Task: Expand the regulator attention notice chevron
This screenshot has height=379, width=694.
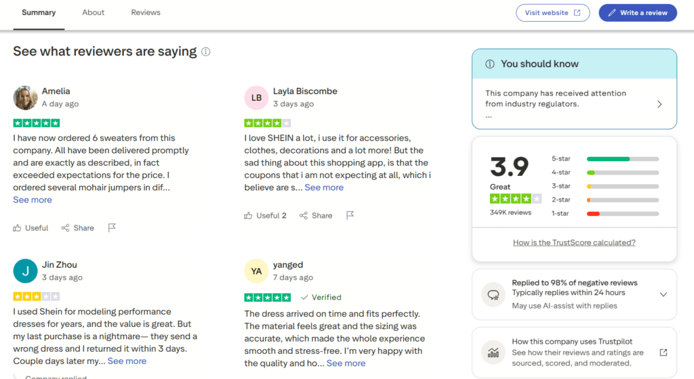Action: point(659,104)
